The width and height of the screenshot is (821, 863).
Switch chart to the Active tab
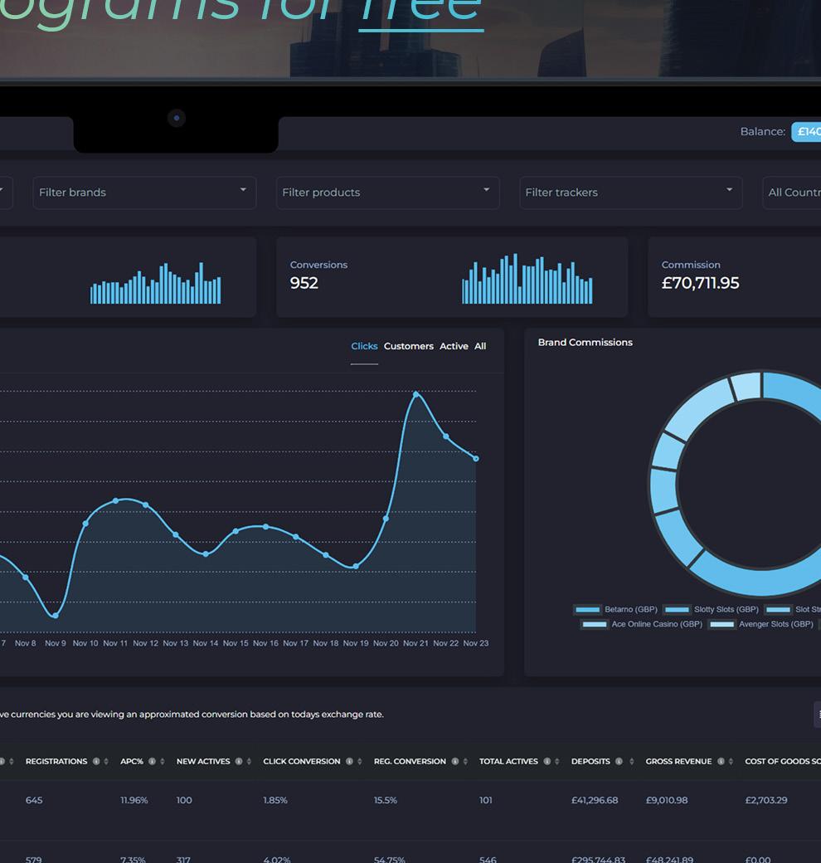tap(454, 346)
